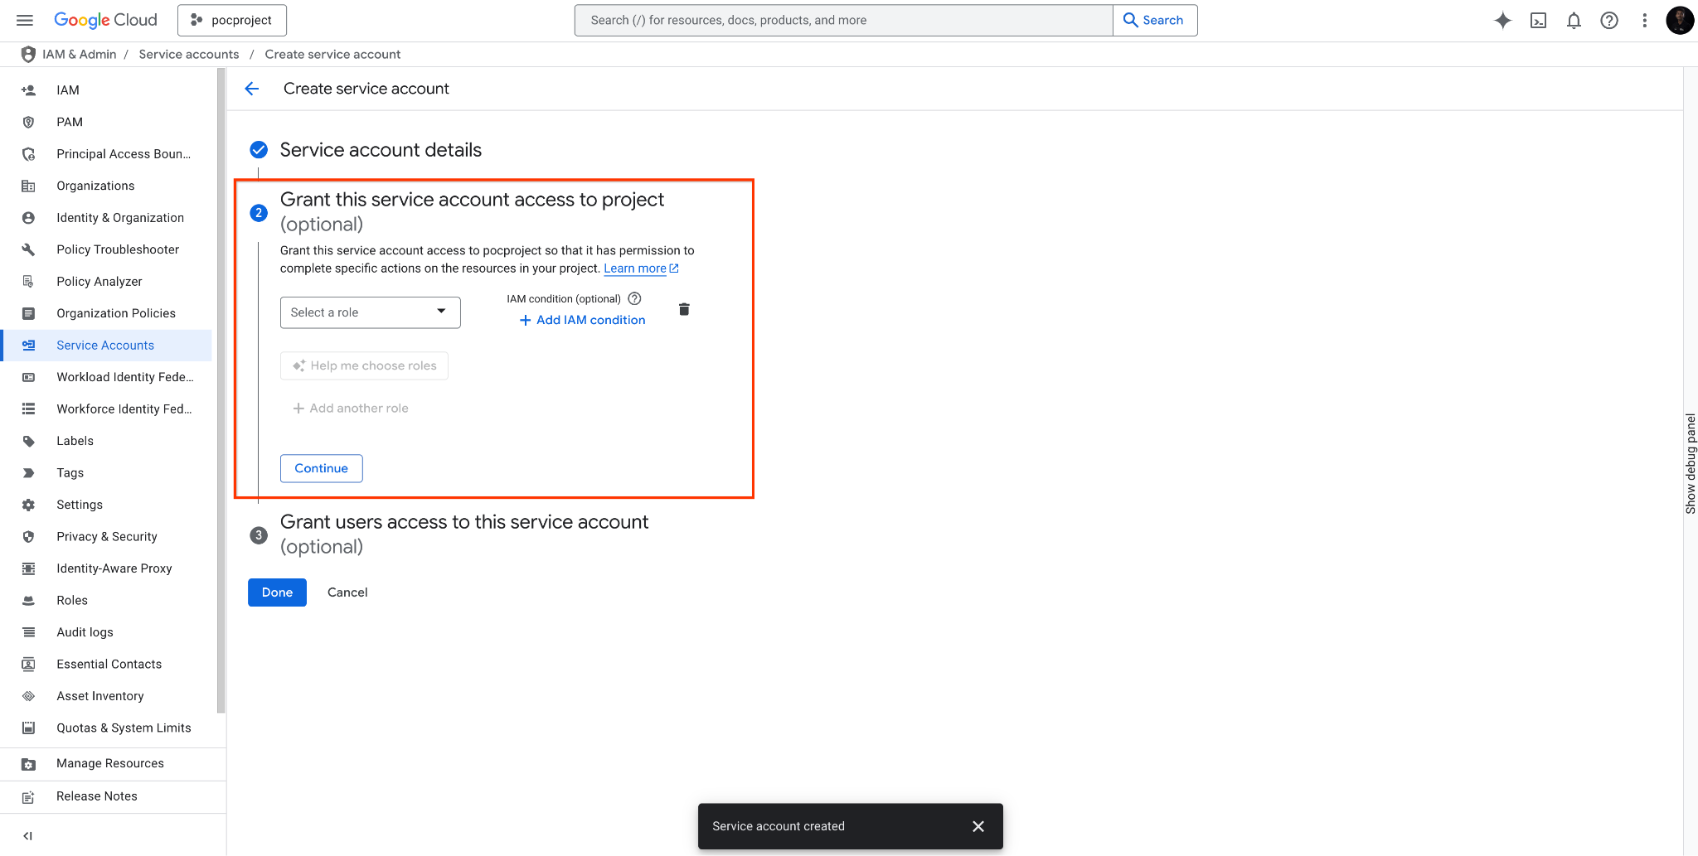This screenshot has height=856, width=1698.
Task: Click the back arrow on Create service account
Action: coord(251,88)
